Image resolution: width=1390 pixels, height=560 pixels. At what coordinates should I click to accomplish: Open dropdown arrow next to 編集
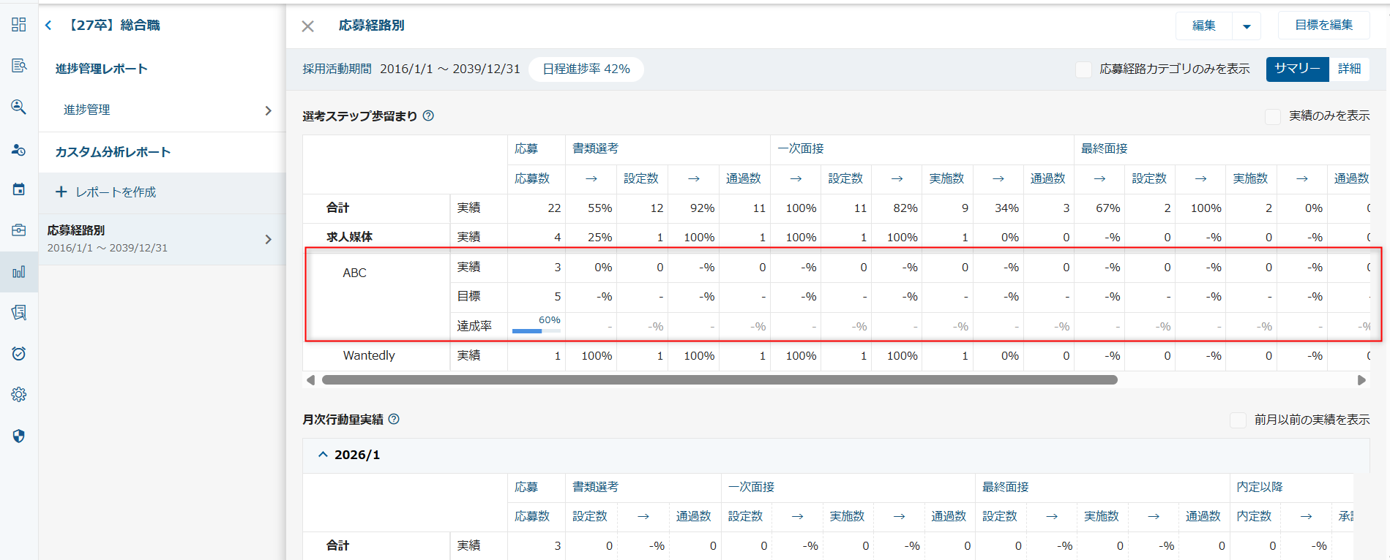pyautogui.click(x=1247, y=26)
